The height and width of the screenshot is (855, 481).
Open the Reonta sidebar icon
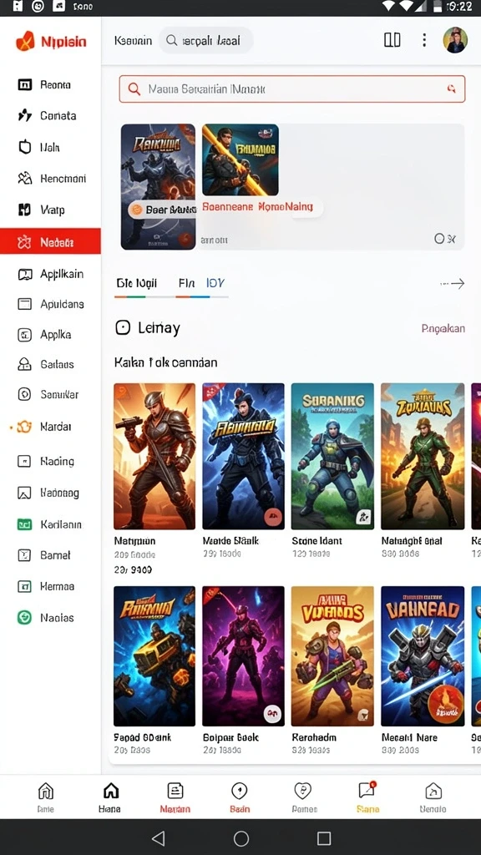click(24, 84)
